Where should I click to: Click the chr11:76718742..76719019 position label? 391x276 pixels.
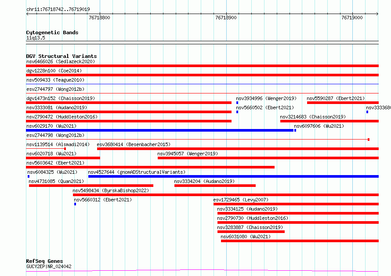pyautogui.click(x=58, y=10)
